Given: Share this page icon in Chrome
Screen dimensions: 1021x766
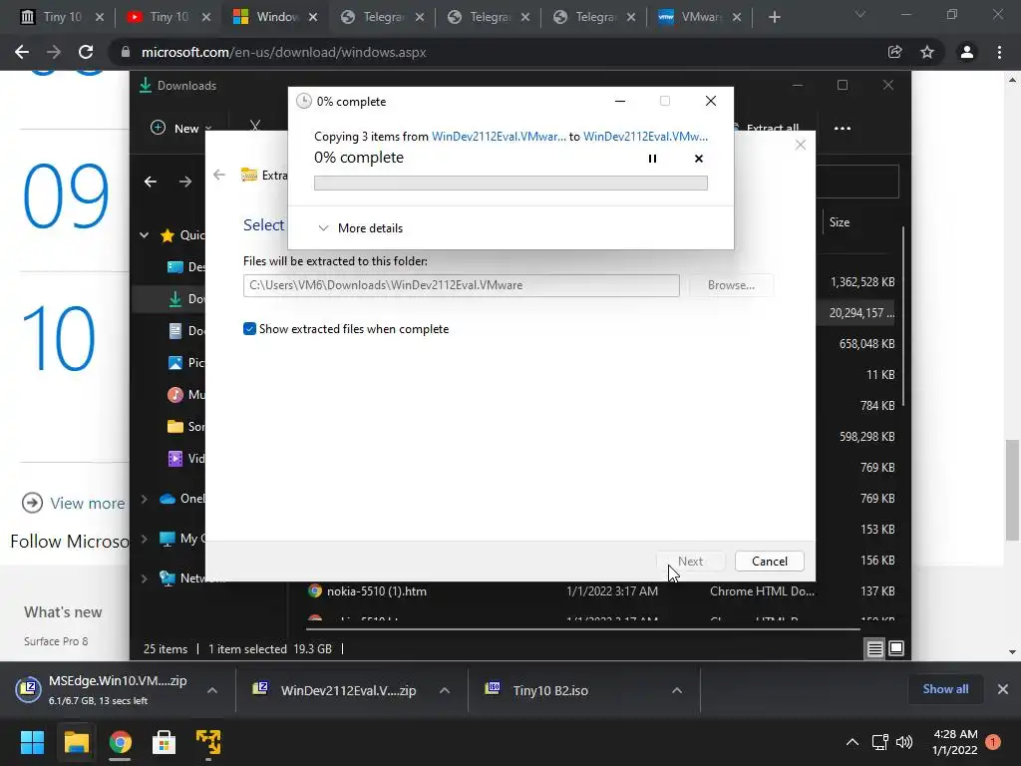Looking at the screenshot, I should tap(894, 52).
